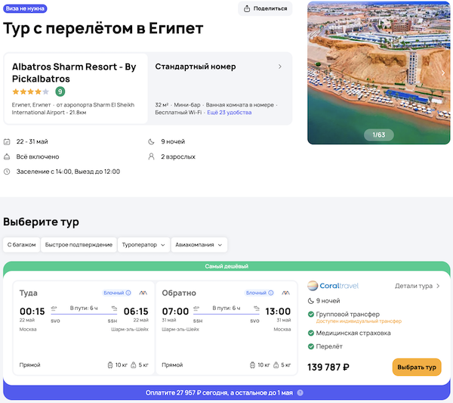This screenshot has height=403, width=453.
Task: Click airline logo on Обратно flight
Action: (286, 293)
